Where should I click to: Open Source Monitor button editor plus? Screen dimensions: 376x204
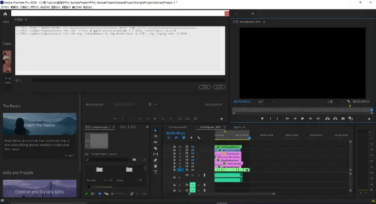click(222, 118)
